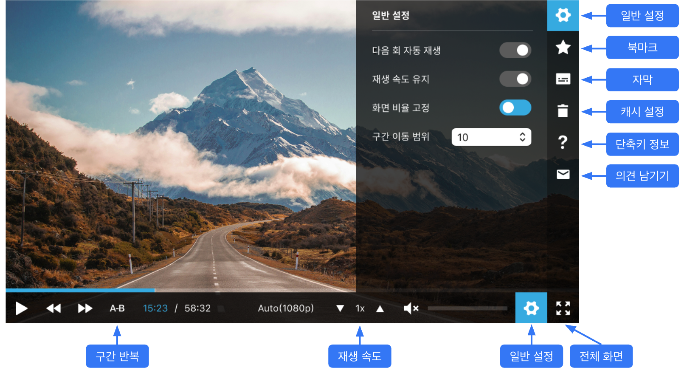The height and width of the screenshot is (373, 684).
Task: Decrease playback speed with the down triangle
Action: pos(340,308)
